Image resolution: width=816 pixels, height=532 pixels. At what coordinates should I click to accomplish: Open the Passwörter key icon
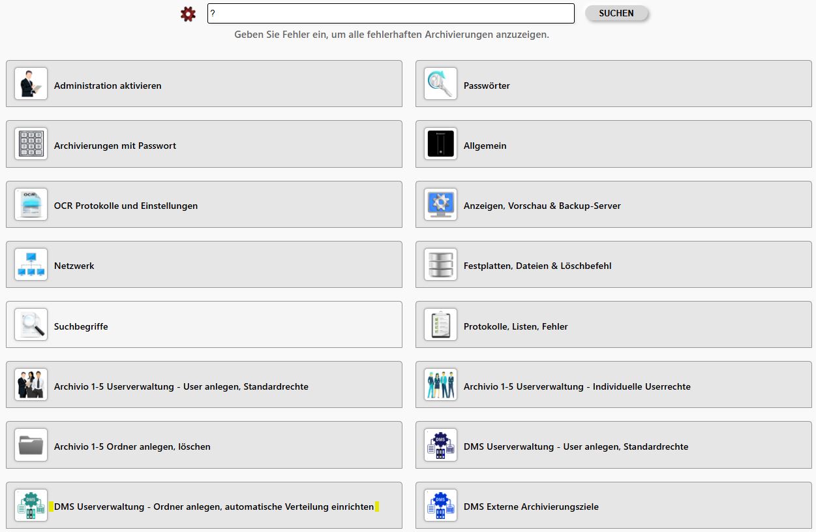point(440,84)
